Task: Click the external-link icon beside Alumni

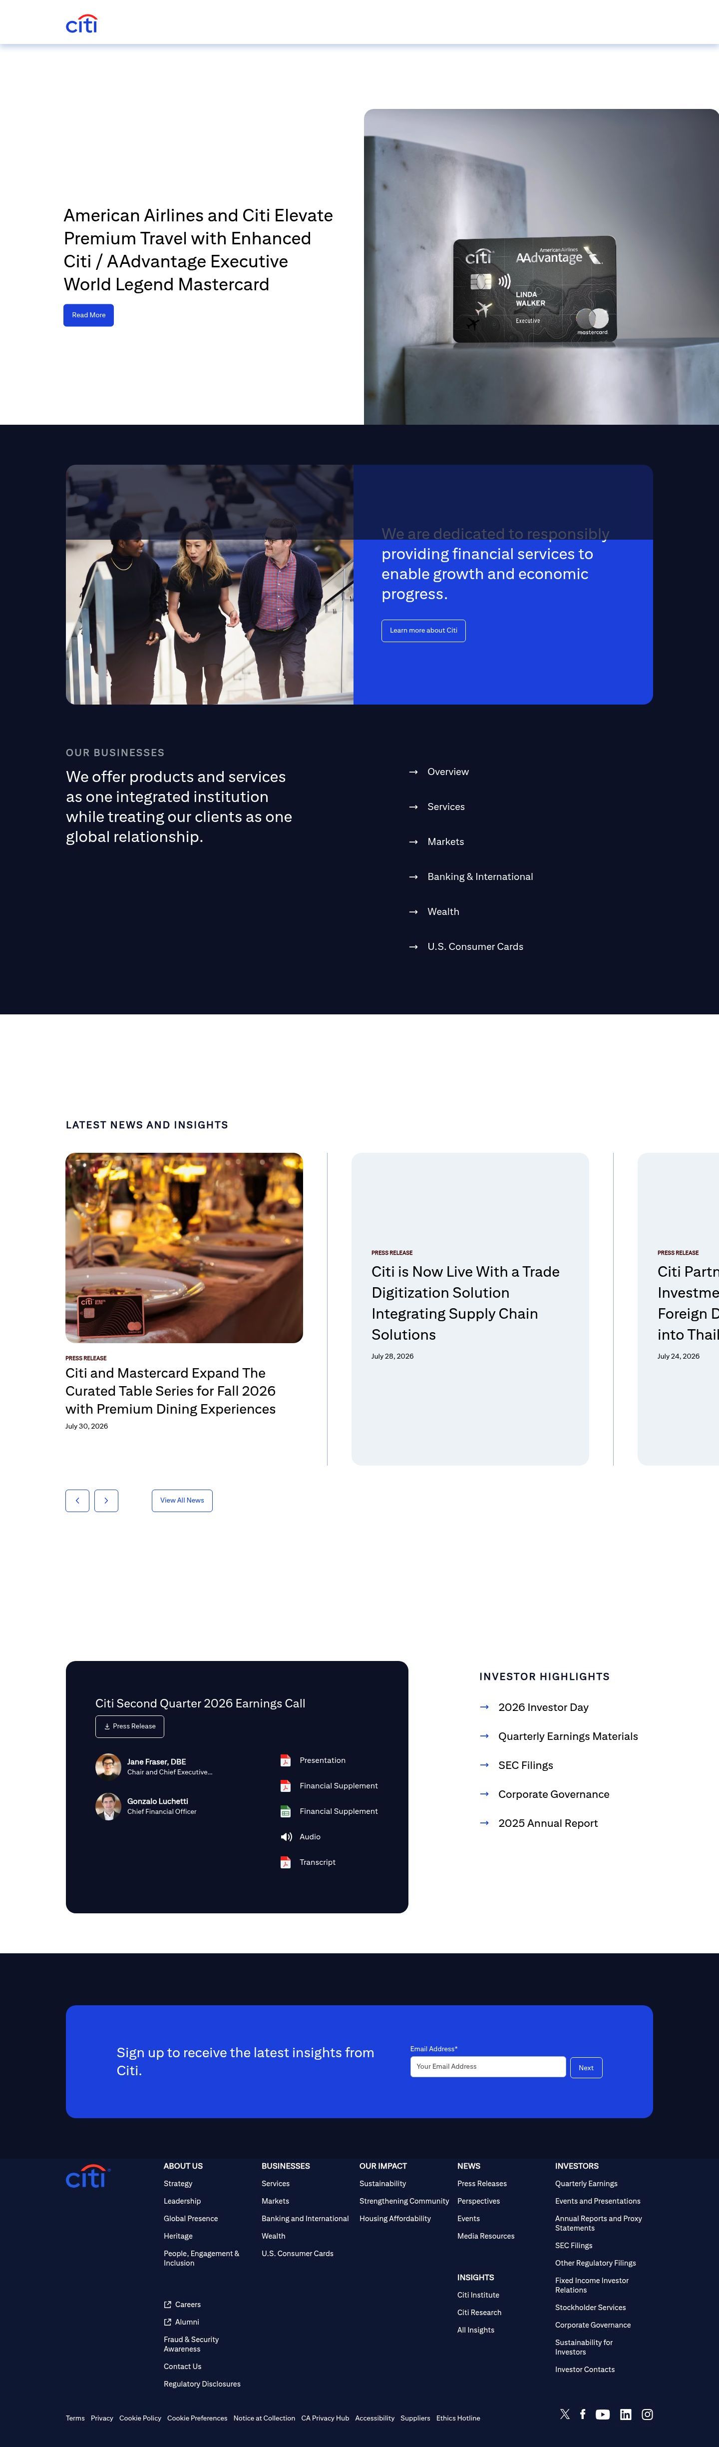Action: [168, 2322]
